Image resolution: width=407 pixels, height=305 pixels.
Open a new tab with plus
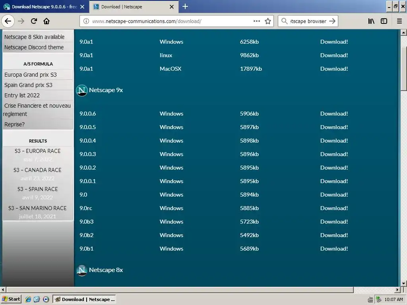185,6
